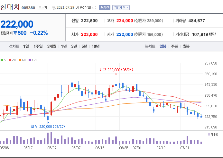The width and height of the screenshot is (223, 158).
Task: Click the clock icon beside the date
Action: pyautogui.click(x=54, y=8)
